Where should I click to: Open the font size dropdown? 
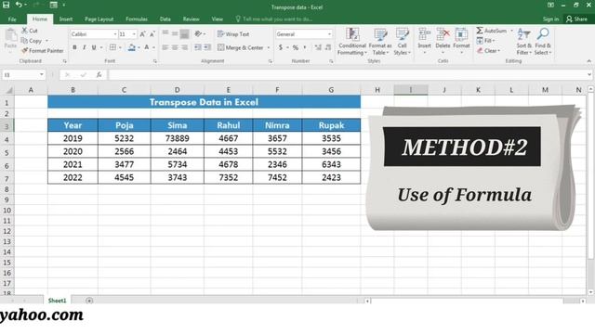134,34
